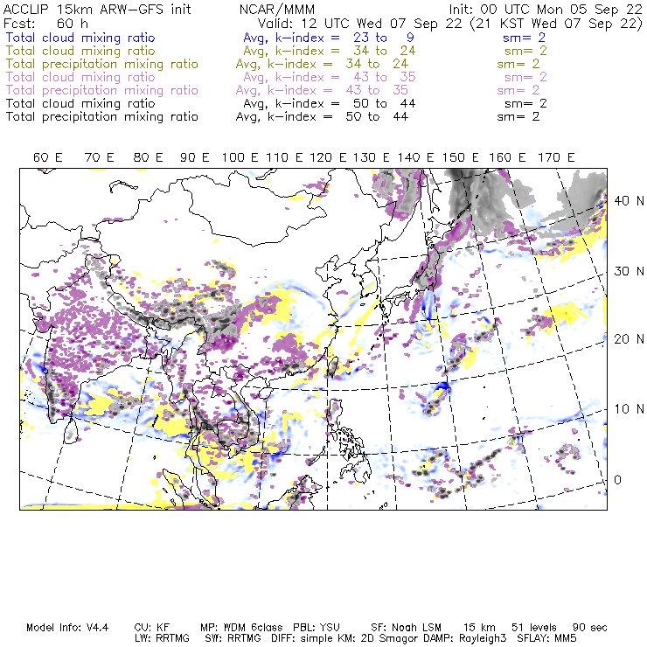Click the '160 E' longitude label

coord(507,157)
